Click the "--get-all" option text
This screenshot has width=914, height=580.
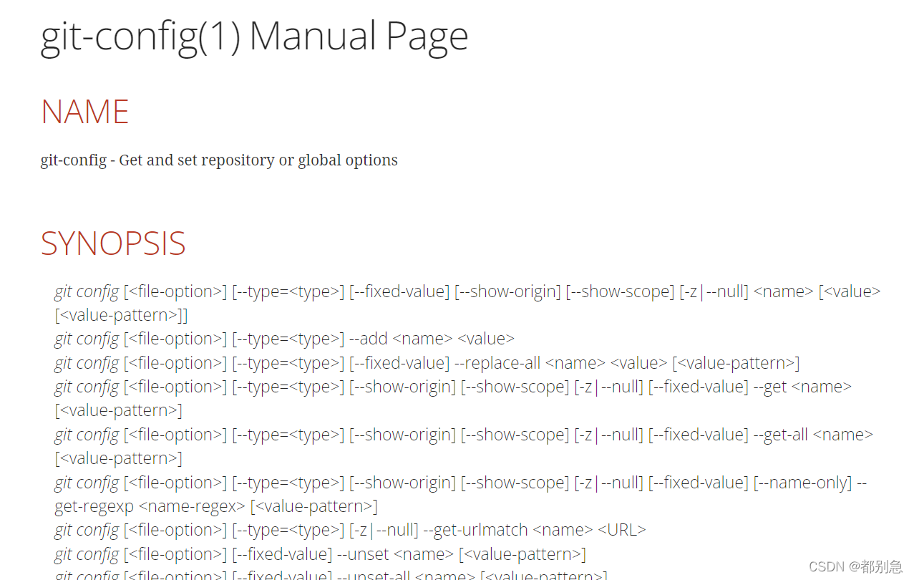781,435
